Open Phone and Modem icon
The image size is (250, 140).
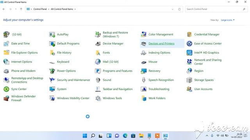click(6, 71)
